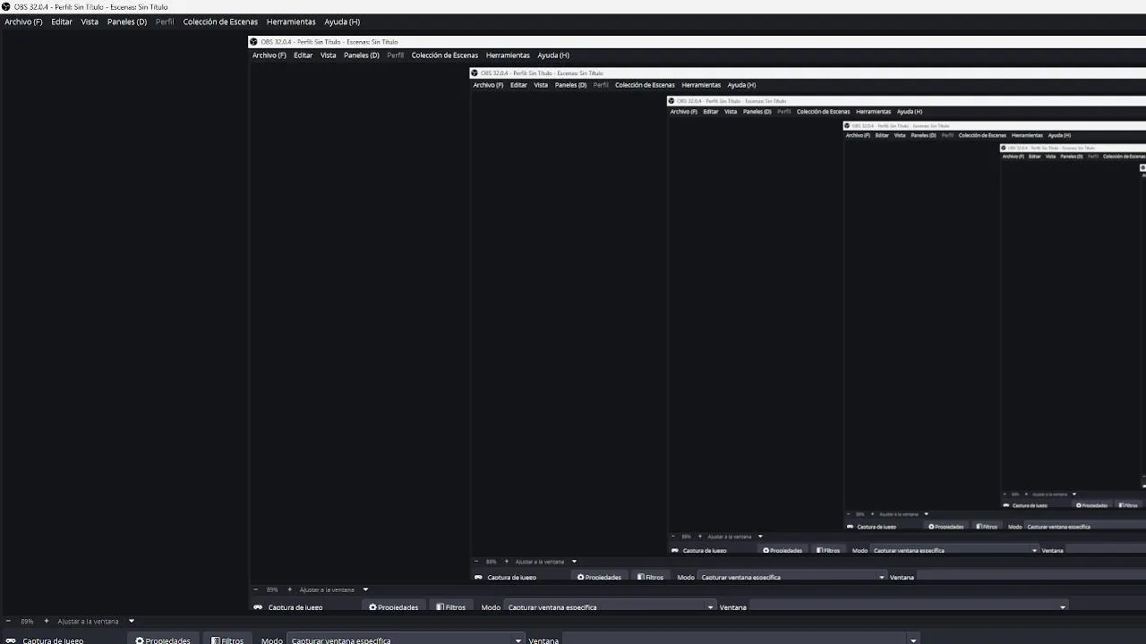Open Colección de Escenas in first nested window
Image resolution: width=1146 pixels, height=644 pixels.
(x=445, y=55)
